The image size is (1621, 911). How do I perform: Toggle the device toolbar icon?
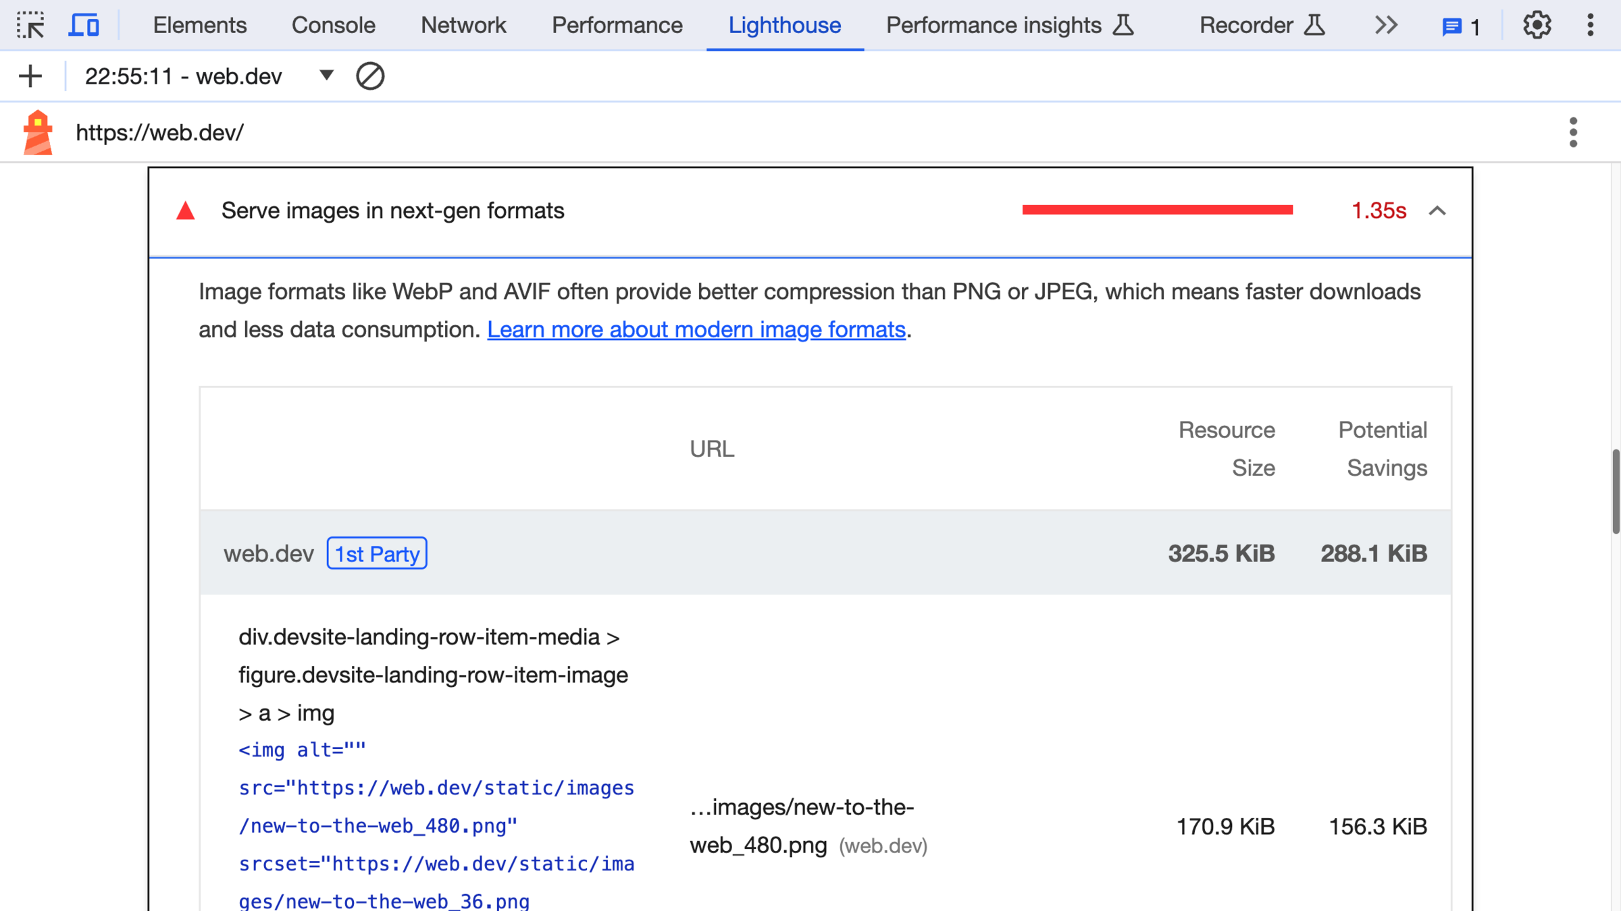pos(84,25)
